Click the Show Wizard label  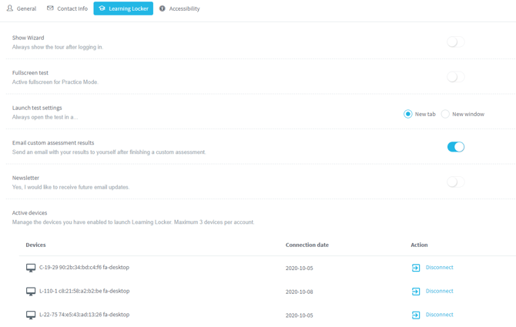(x=28, y=38)
